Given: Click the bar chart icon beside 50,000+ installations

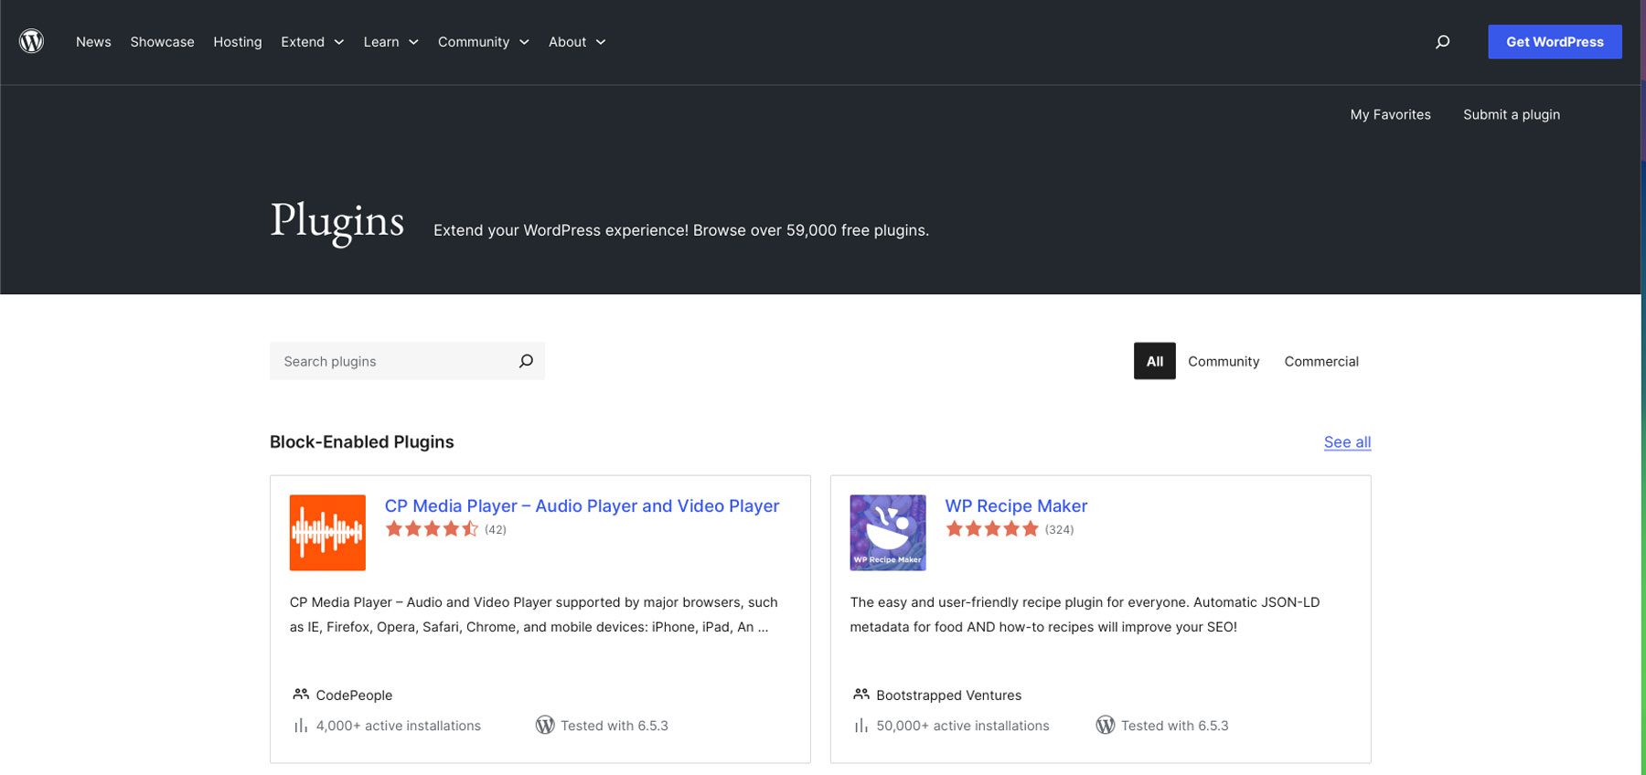Looking at the screenshot, I should [x=861, y=726].
